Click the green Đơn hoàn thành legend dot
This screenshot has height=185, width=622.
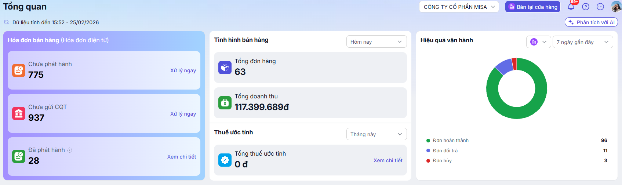click(x=428, y=141)
